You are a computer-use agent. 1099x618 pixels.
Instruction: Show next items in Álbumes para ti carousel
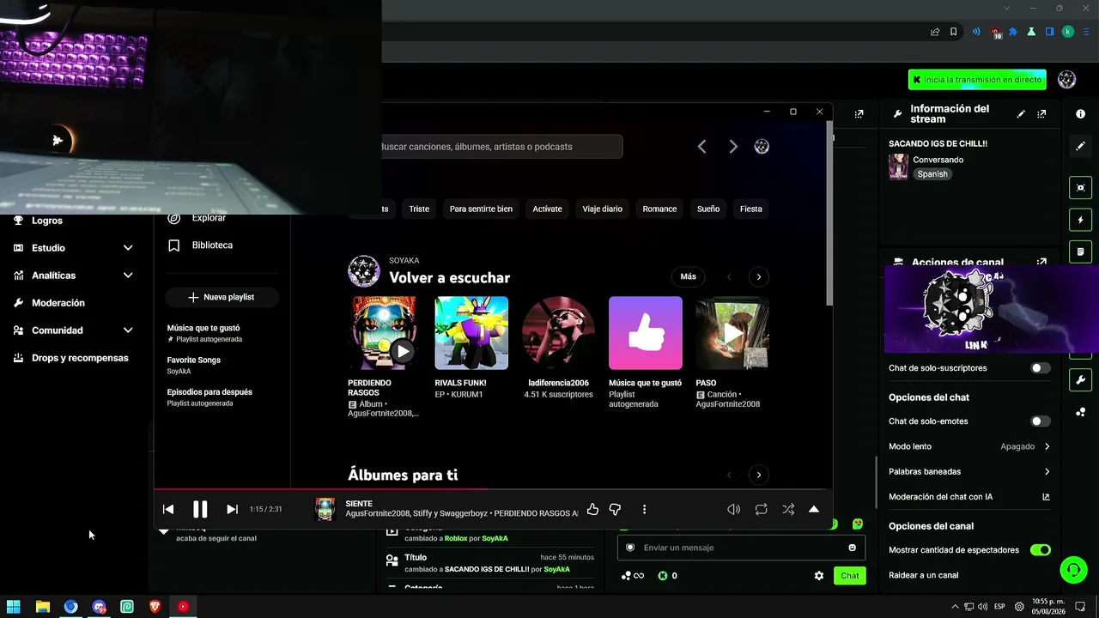coord(758,475)
